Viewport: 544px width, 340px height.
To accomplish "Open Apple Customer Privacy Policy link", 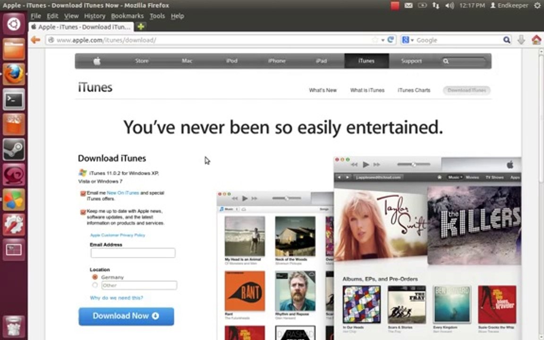I will click(118, 235).
